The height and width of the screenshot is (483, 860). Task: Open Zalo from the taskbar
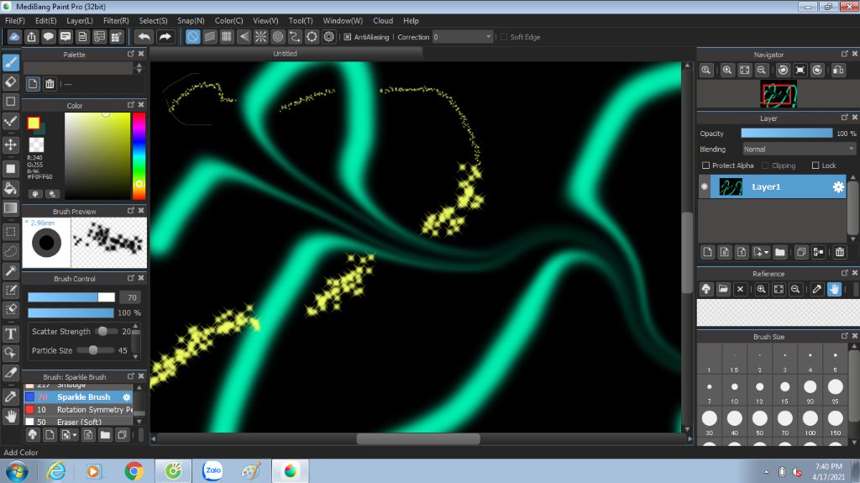click(212, 471)
